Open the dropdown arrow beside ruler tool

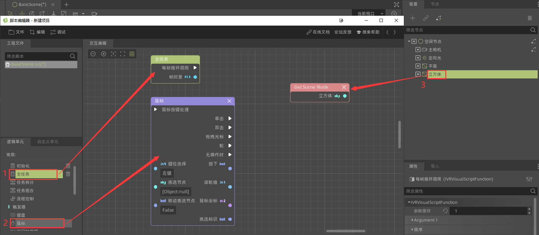click(83, 14)
